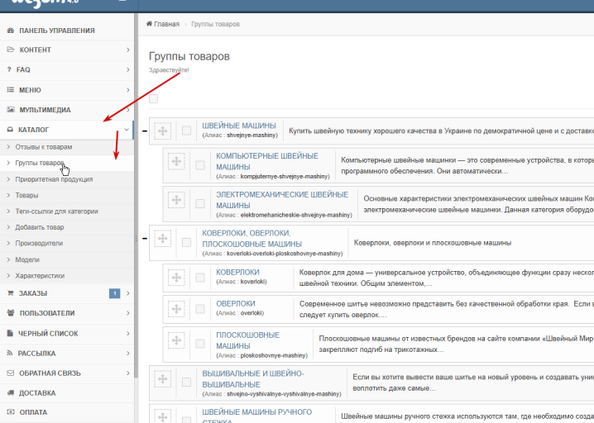Click move handle for Вышивальные и швейно-вышивальные row
594x423 pixels.
pos(162,378)
